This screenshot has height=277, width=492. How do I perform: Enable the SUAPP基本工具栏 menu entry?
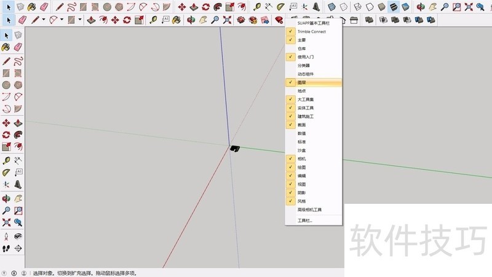tap(313, 23)
